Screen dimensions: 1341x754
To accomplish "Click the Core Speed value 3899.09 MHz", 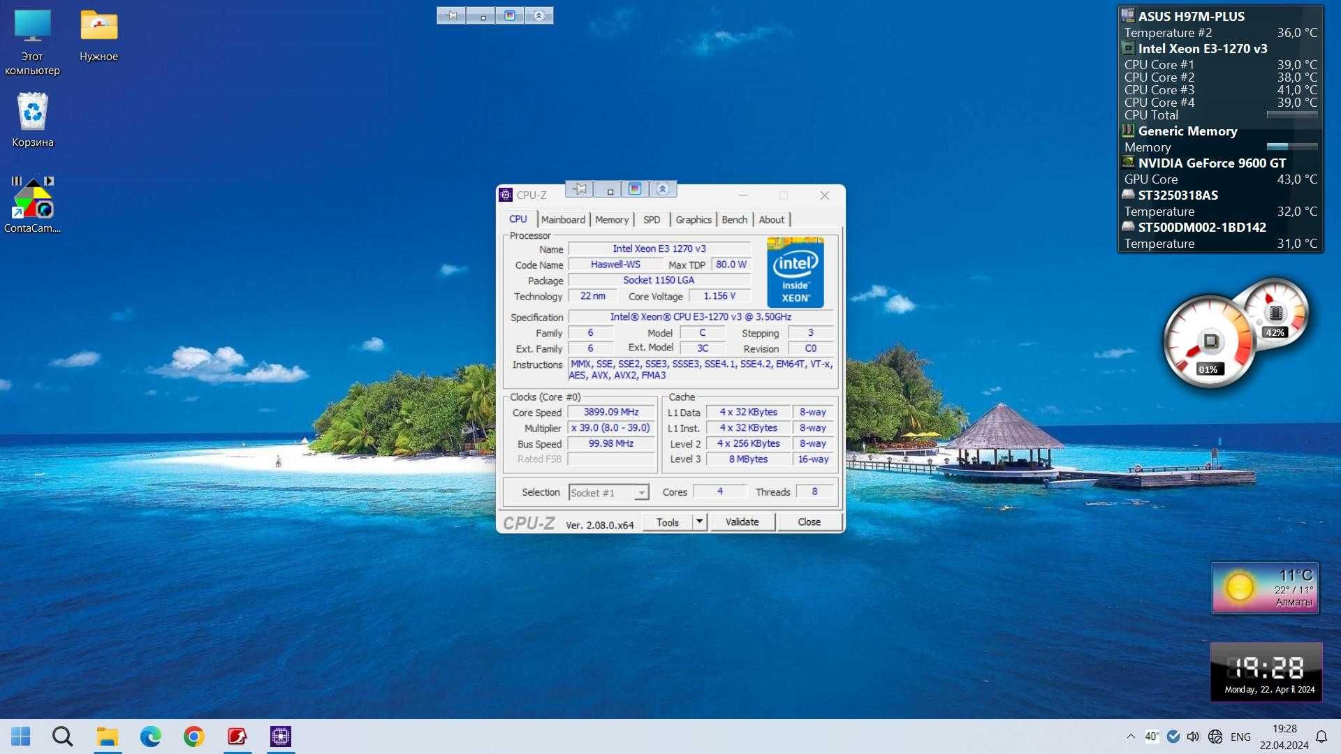I will pos(611,412).
